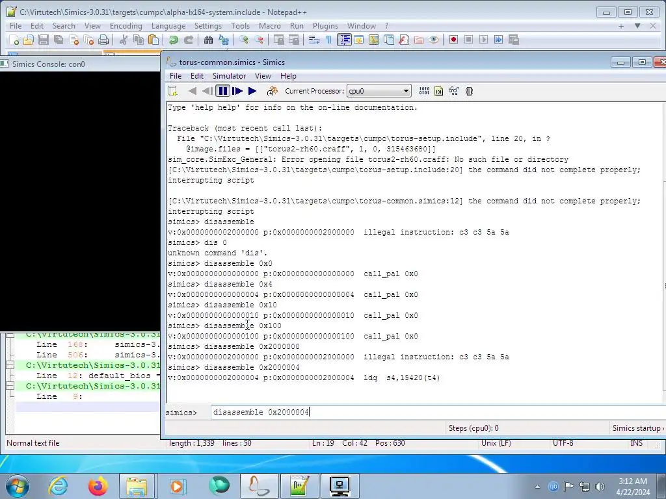Click the Open file icon in Notepad++ toolbar
The image size is (666, 499).
[29, 40]
